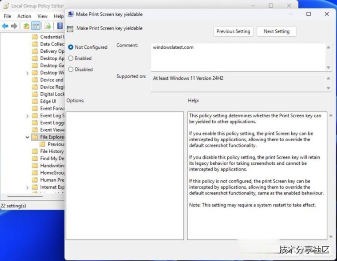Open the View menu
The height and width of the screenshot is (261, 337).
click(43, 16)
